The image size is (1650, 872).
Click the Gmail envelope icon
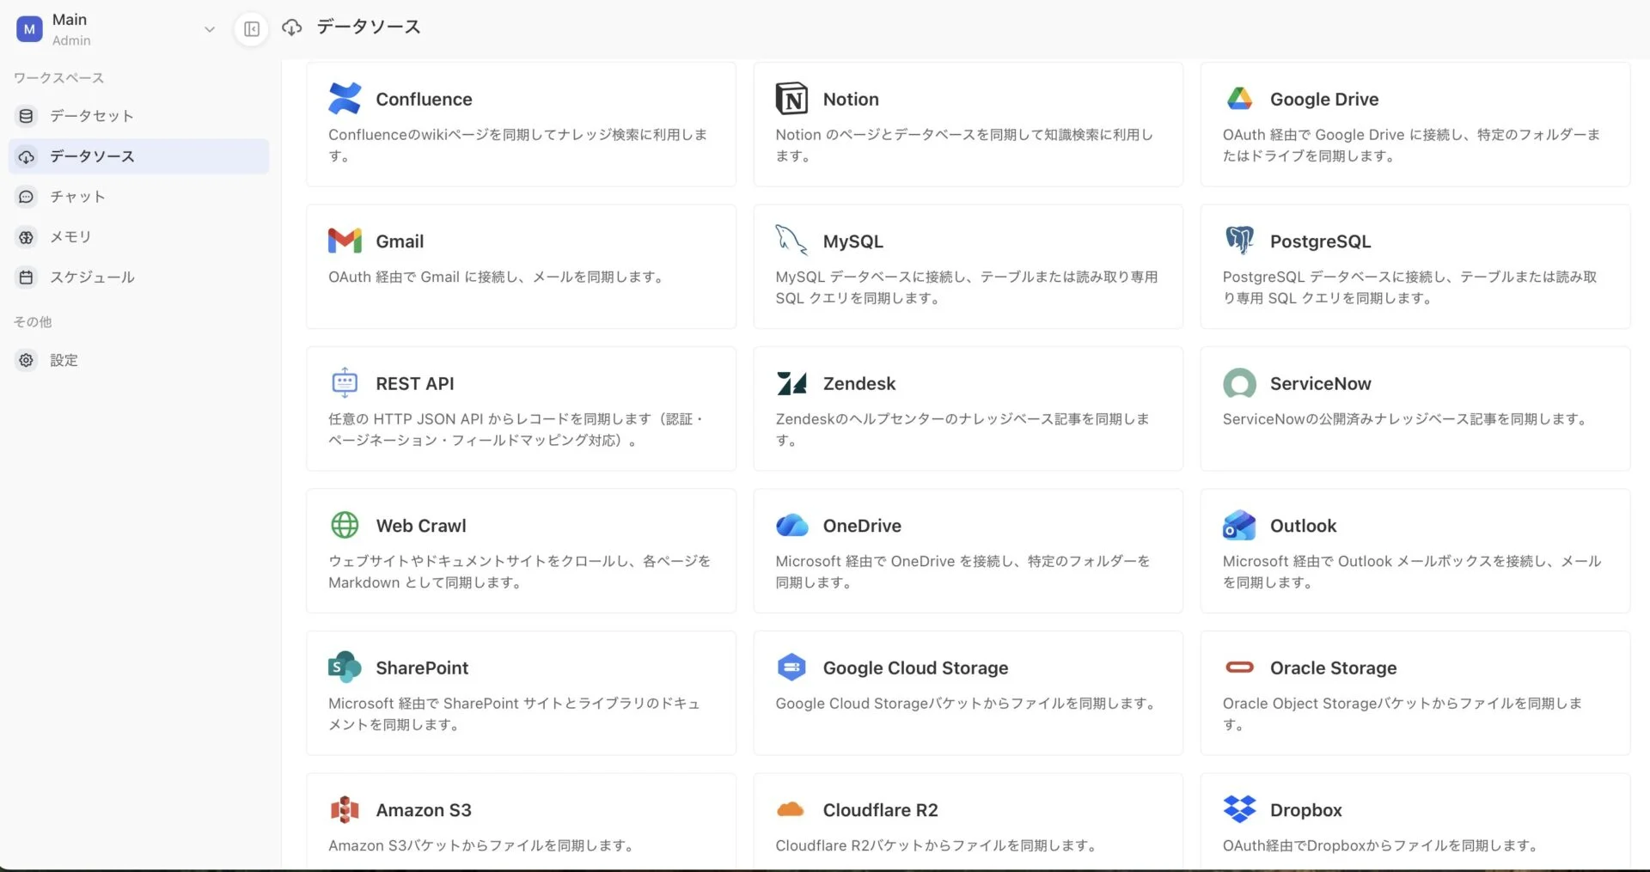[x=345, y=241]
